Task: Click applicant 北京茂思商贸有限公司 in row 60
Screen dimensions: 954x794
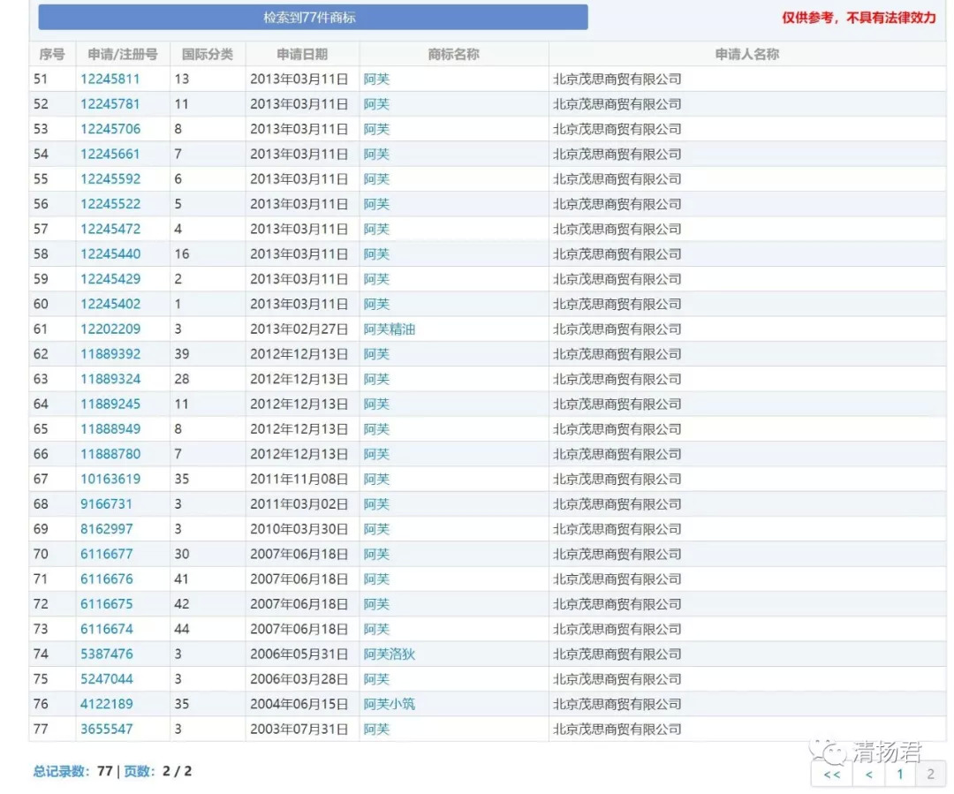Action: pos(617,304)
